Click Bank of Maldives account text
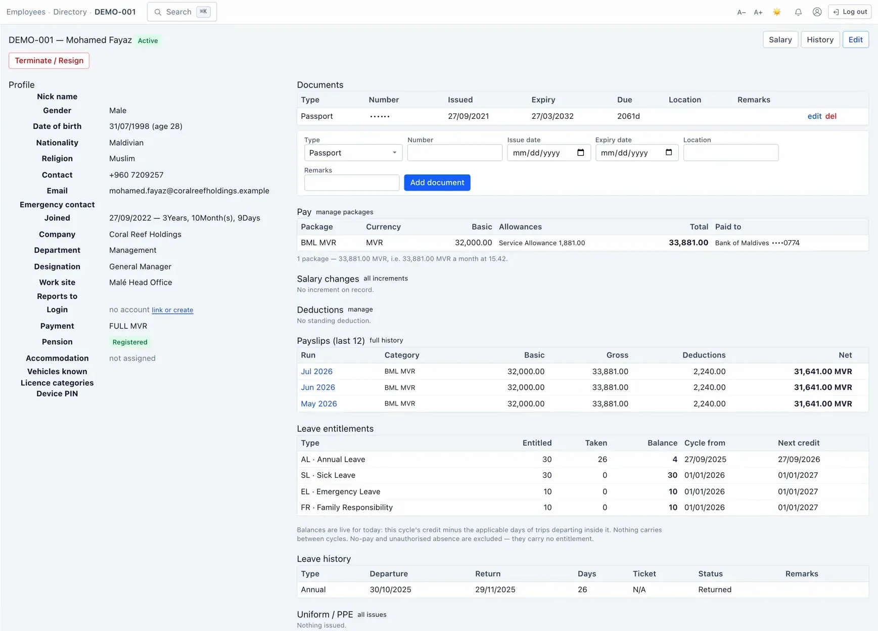This screenshot has height=631, width=878. click(x=757, y=243)
